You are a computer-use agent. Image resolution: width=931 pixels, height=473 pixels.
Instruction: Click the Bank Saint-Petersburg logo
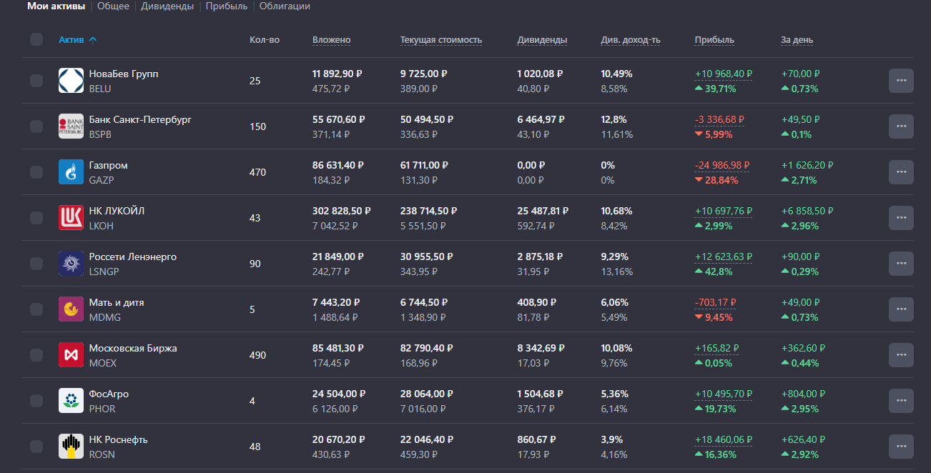(72, 126)
